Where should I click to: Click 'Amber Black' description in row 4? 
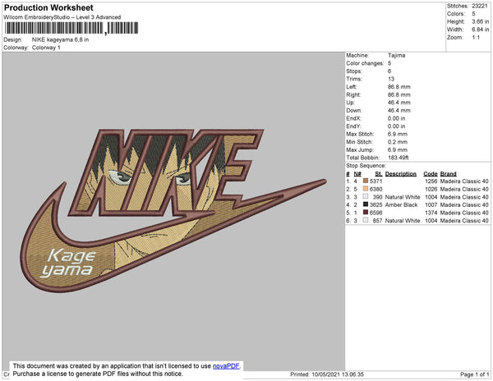click(402, 204)
